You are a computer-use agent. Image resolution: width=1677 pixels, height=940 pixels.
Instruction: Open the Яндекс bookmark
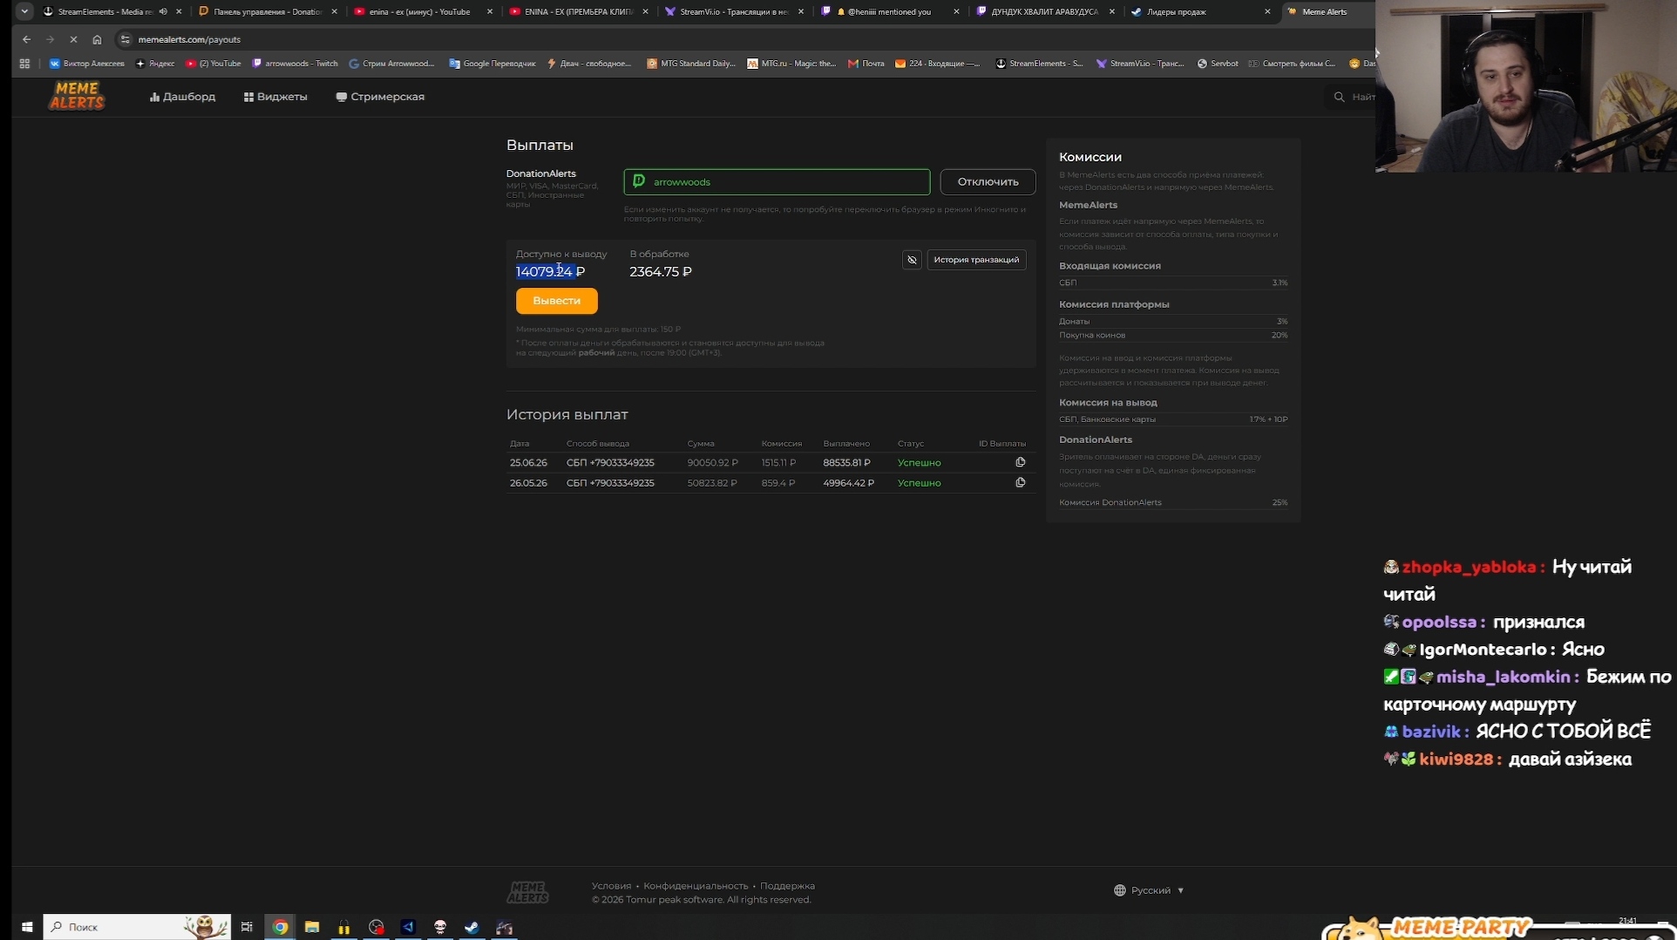click(155, 64)
